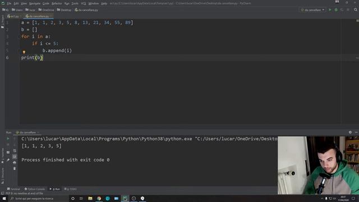This screenshot has width=359, height=202.
Task: Click the line 'a = [1, 1, 2, 3, 5, ...]'
Action: [x=77, y=22]
